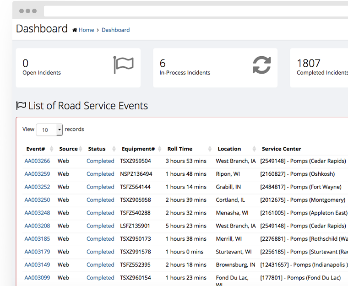This screenshot has width=348, height=286.
Task: Click the Dashboard page title
Action: pos(42,29)
